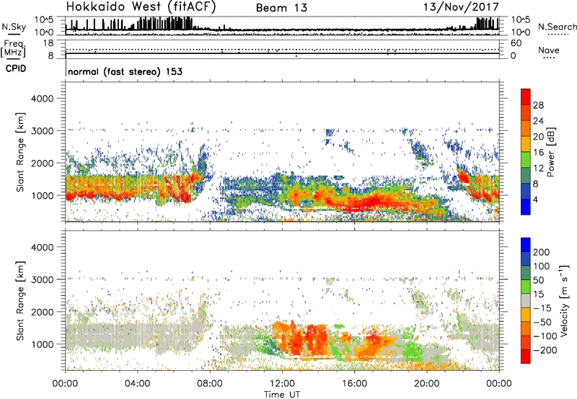Click the '12:00' time axis tick label
The height and width of the screenshot is (399, 577).
pyautogui.click(x=282, y=384)
